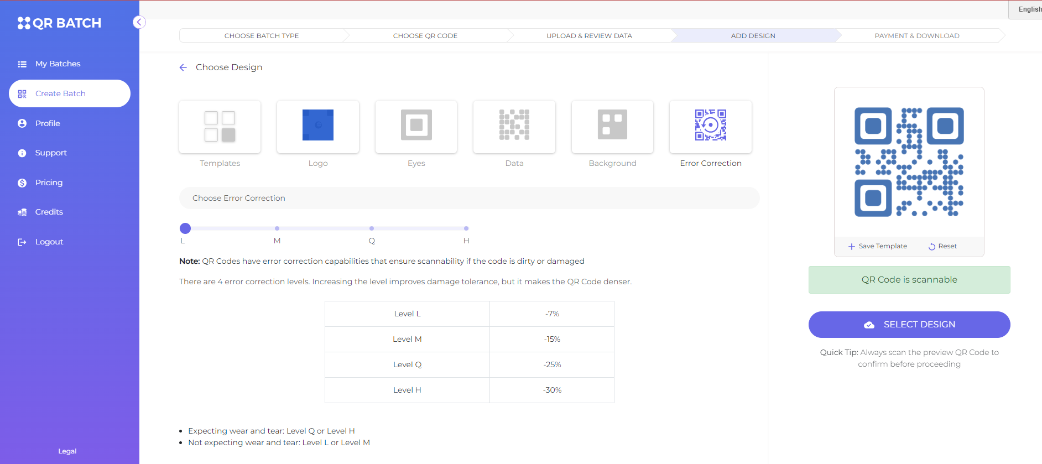
Task: Click the Create Batch QR icon
Action: coord(22,94)
